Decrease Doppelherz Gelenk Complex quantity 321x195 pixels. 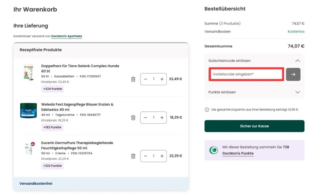point(145,79)
